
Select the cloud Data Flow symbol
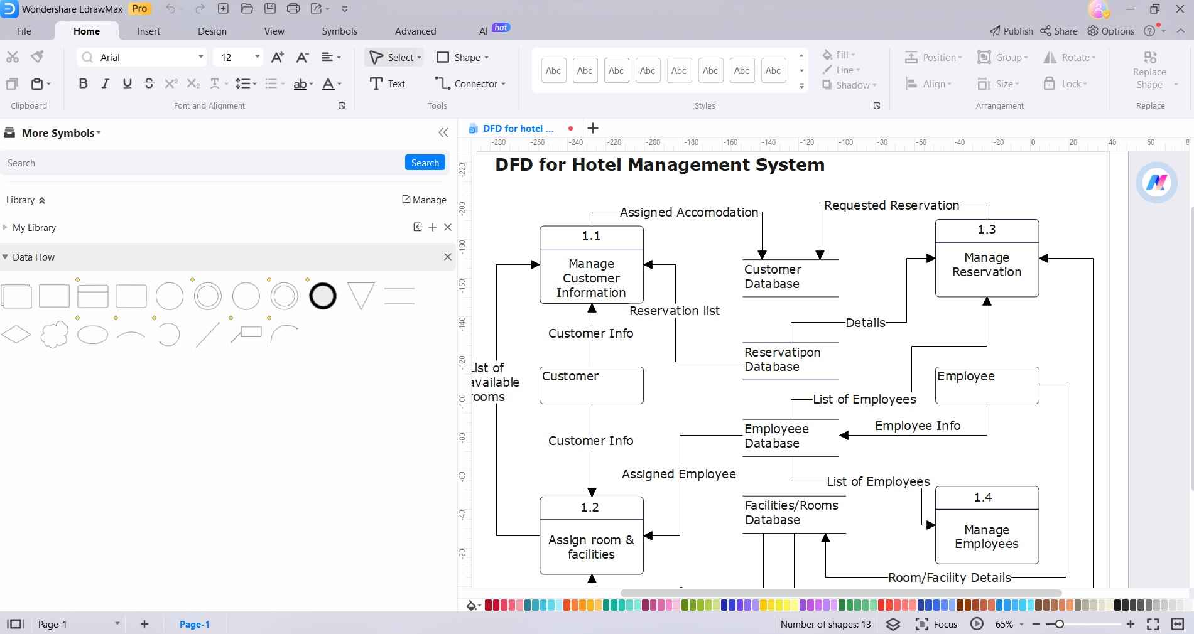(55, 335)
